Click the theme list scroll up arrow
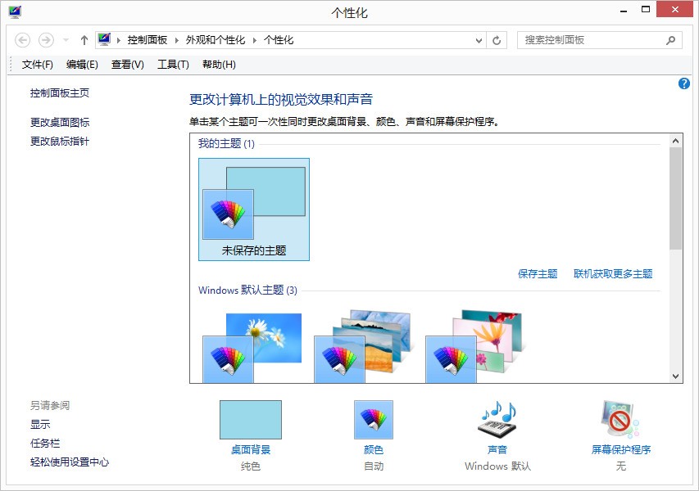 [x=675, y=141]
